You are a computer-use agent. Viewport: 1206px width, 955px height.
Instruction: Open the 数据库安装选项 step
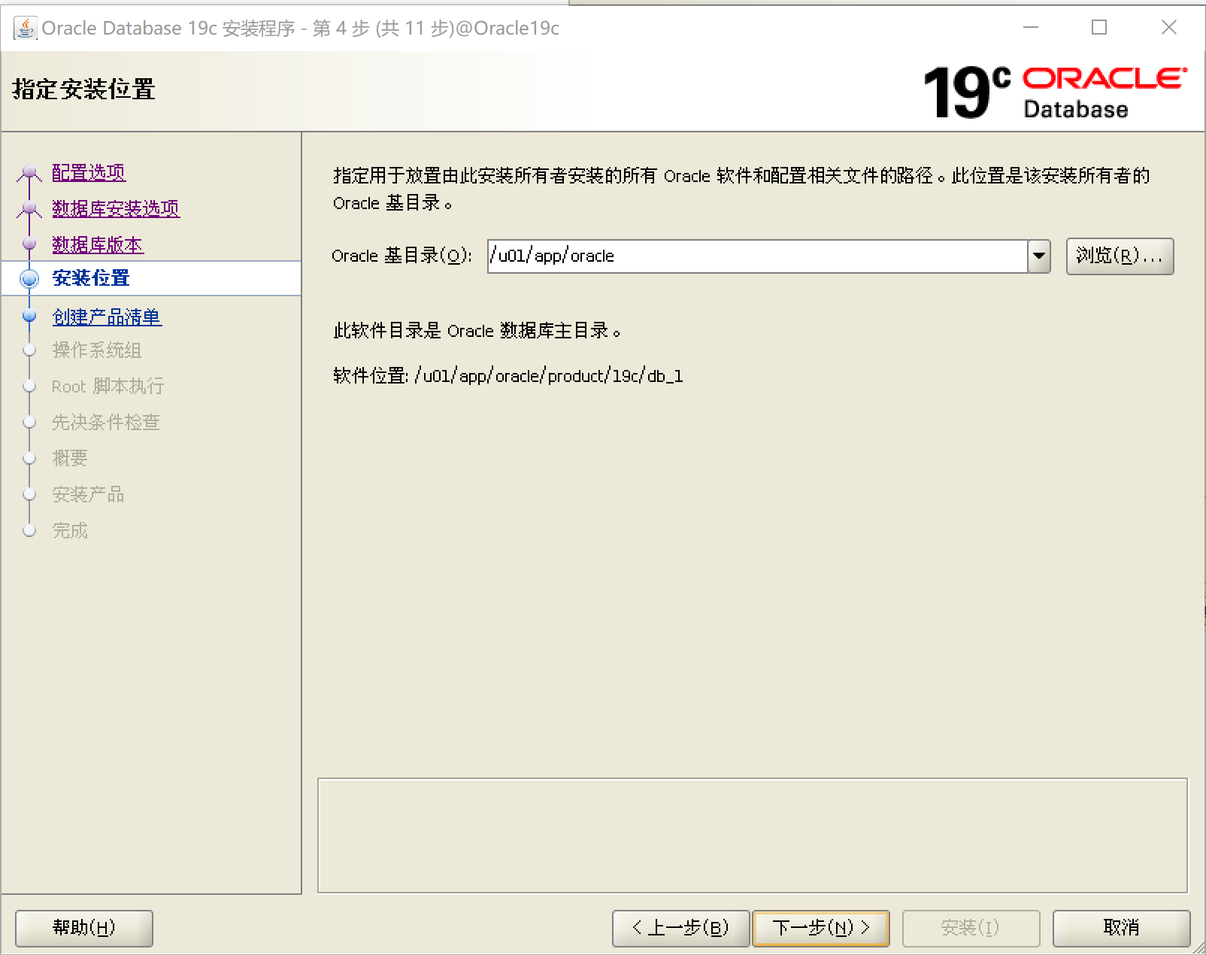coord(114,209)
